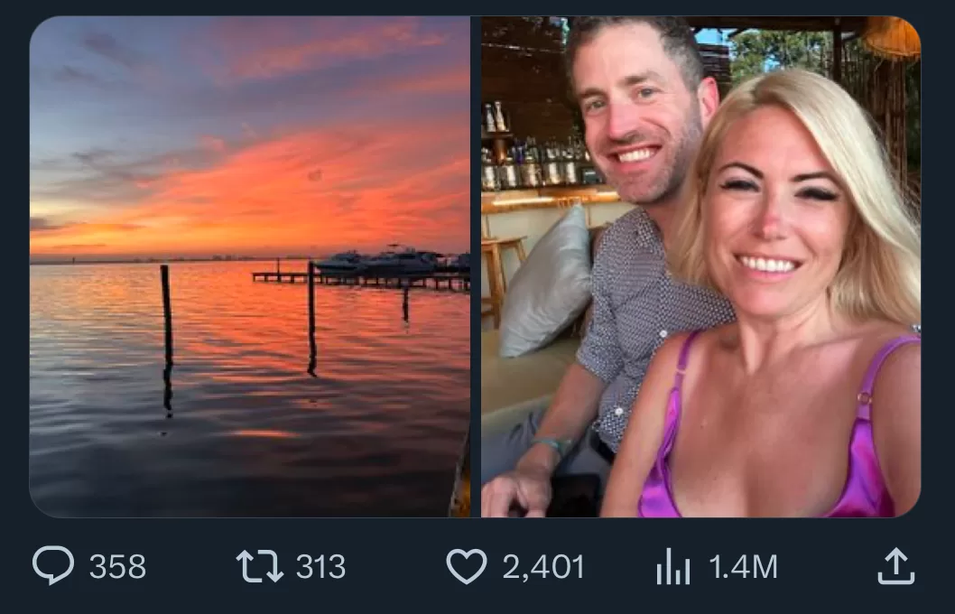Click the 2,401 likes count

(x=543, y=567)
